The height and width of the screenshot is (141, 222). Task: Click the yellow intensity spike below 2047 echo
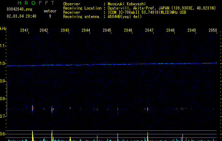point(148,136)
